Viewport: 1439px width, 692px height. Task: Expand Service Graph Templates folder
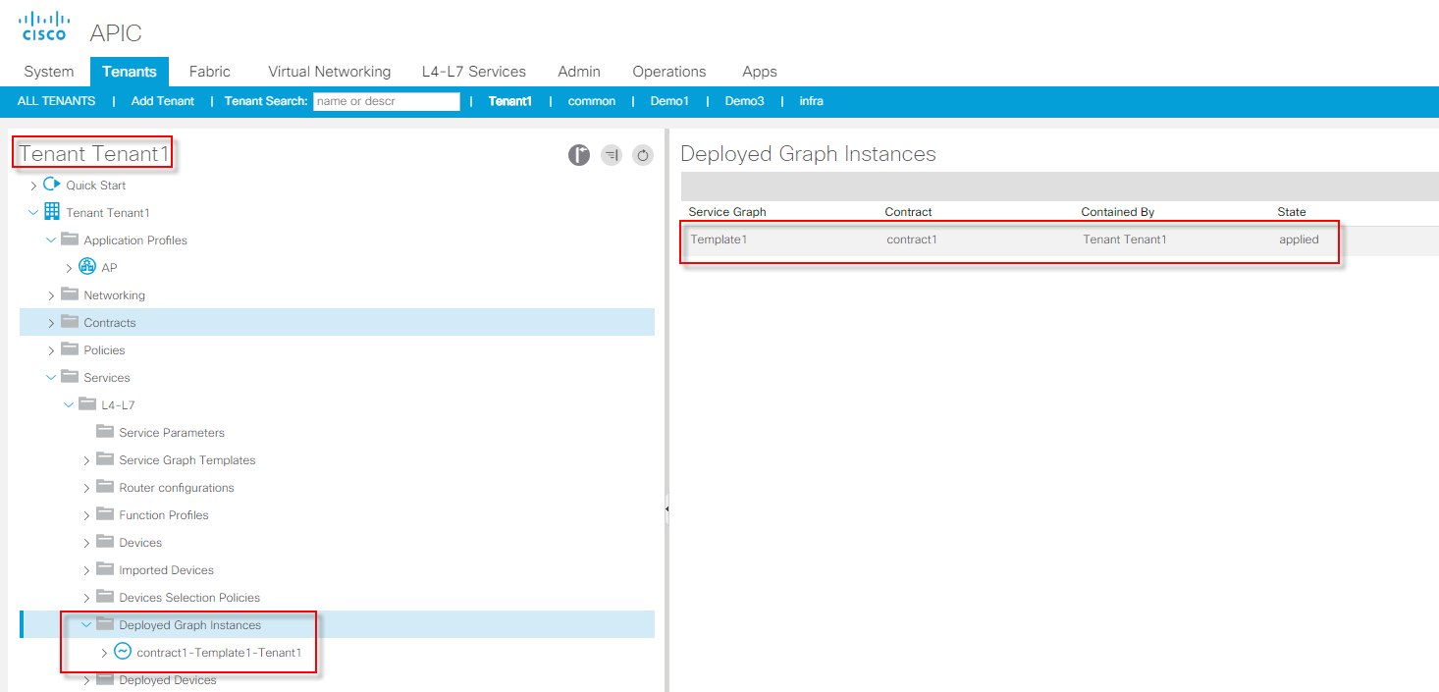tap(87, 460)
